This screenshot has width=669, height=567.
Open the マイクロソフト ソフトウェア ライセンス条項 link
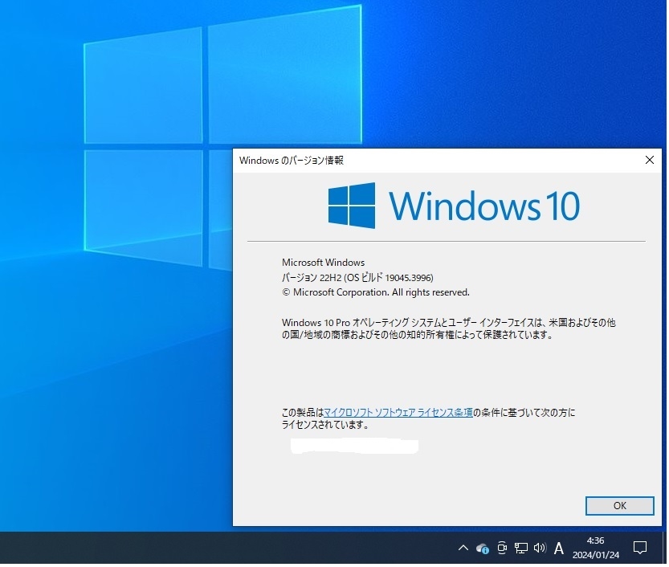399,414
